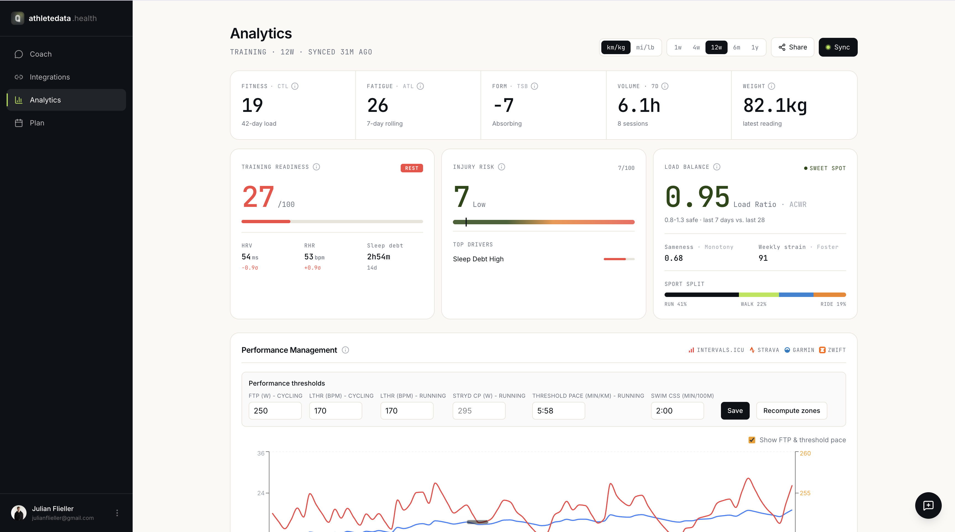Open info icon next to Weight
This screenshot has width=955, height=532.
pyautogui.click(x=772, y=86)
